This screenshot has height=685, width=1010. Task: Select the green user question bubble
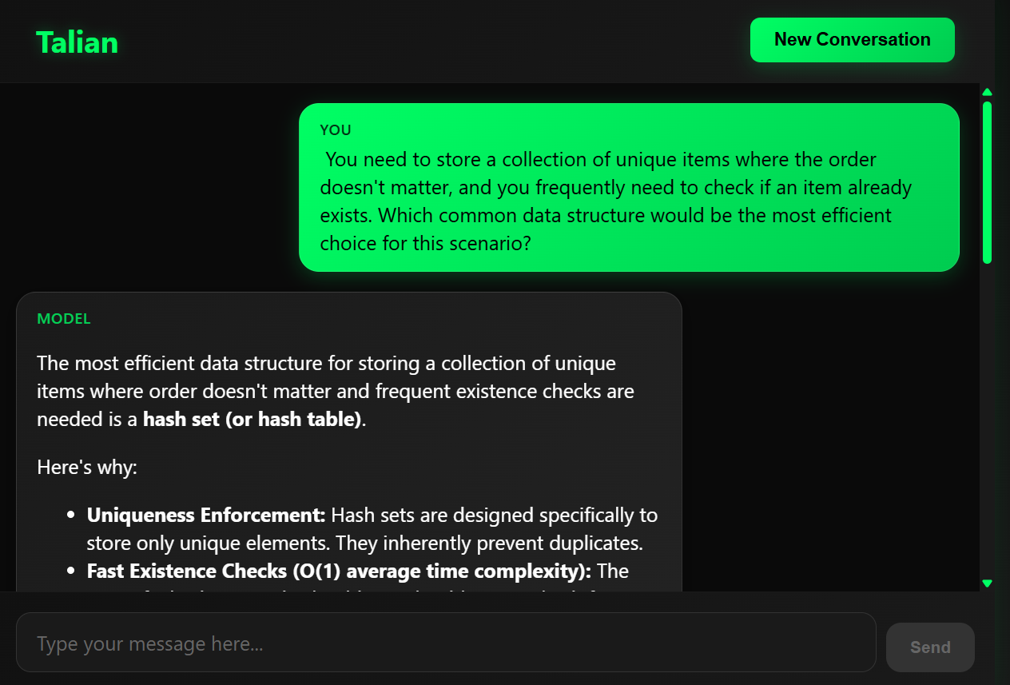629,187
